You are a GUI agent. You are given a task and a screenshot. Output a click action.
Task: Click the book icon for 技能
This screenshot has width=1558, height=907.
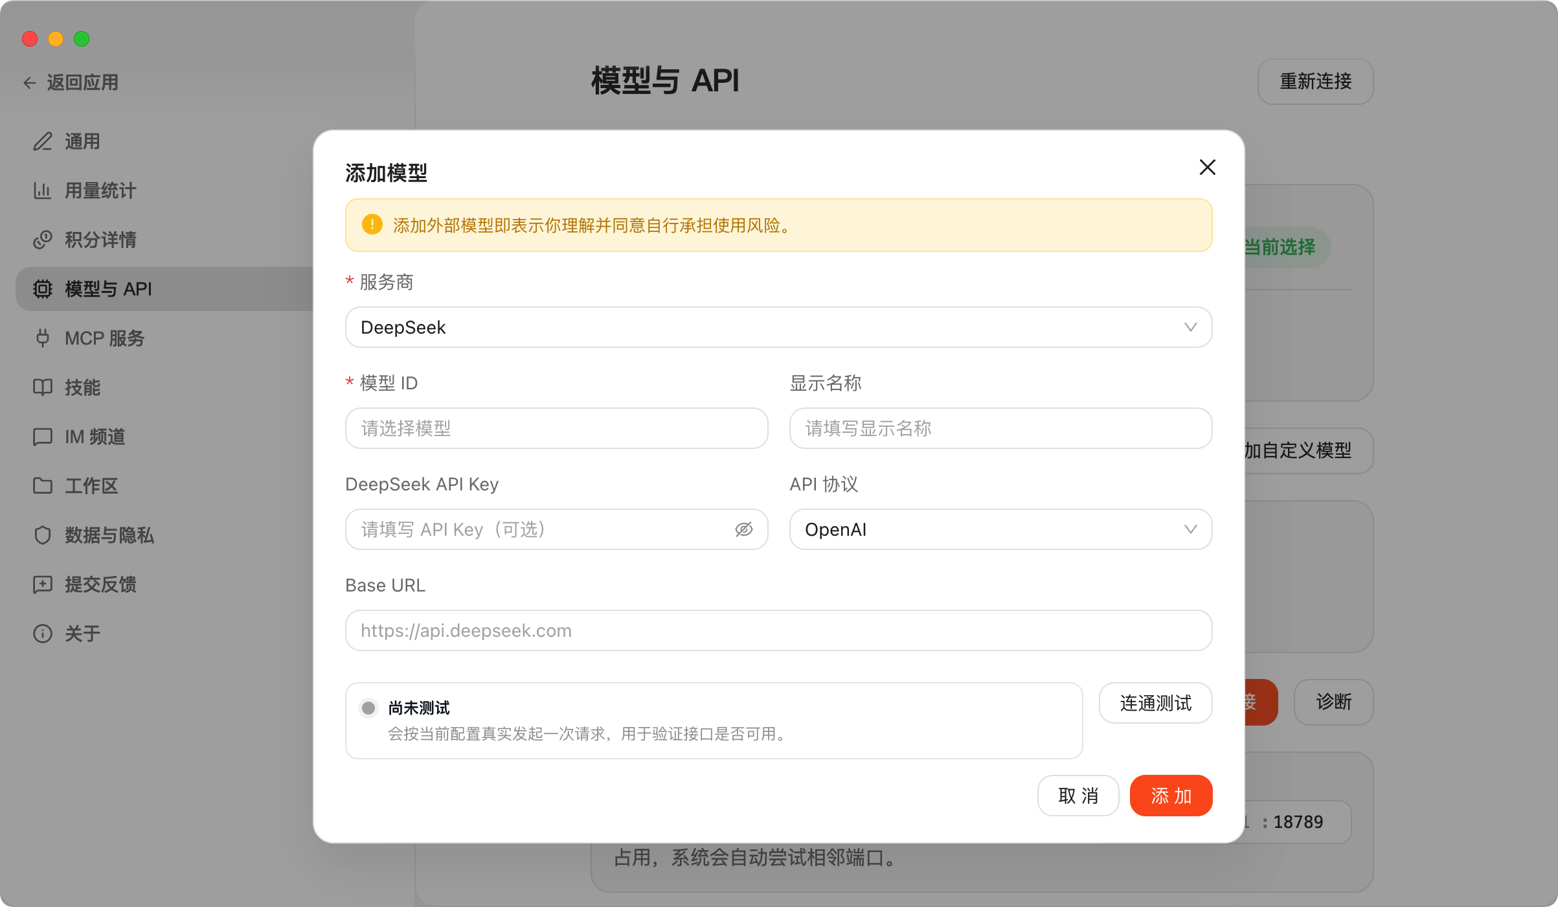point(43,387)
